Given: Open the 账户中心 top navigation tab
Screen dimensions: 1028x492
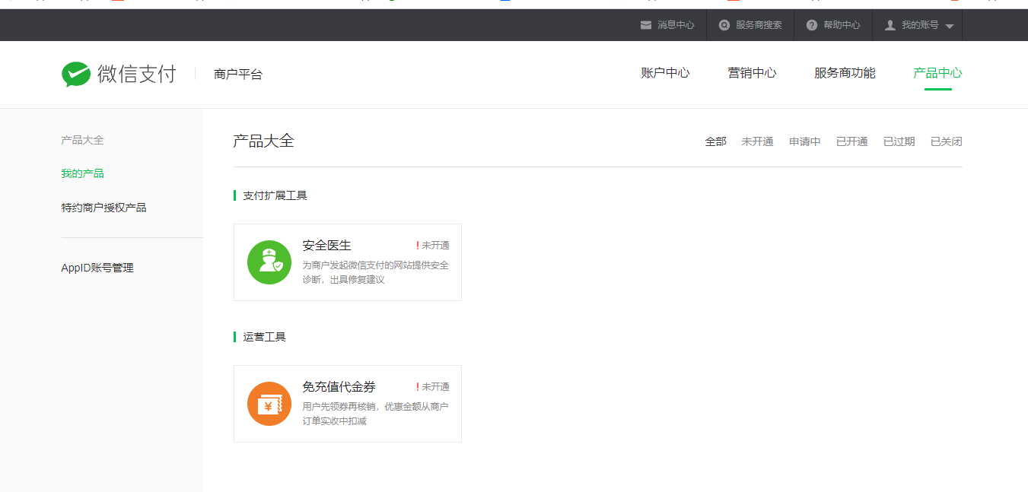Looking at the screenshot, I should [665, 73].
